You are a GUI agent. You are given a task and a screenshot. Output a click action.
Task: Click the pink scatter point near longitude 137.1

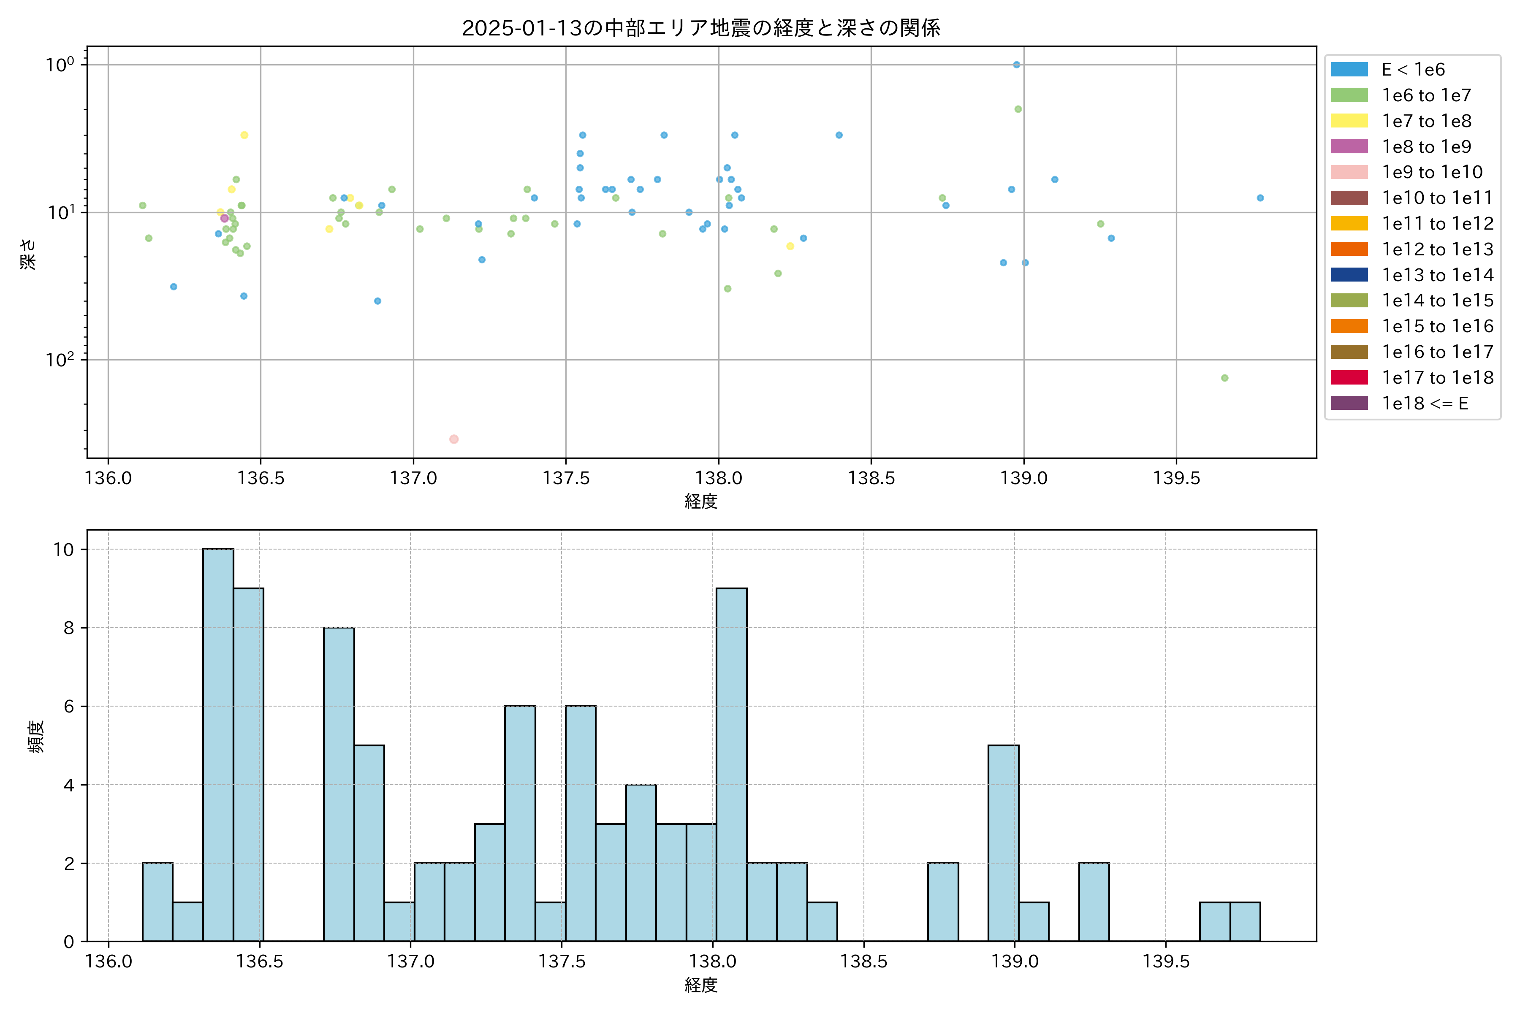pos(453,439)
